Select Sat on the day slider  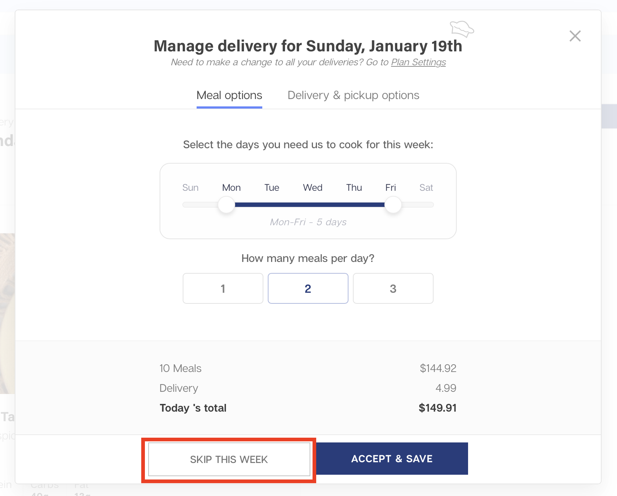[x=426, y=188]
